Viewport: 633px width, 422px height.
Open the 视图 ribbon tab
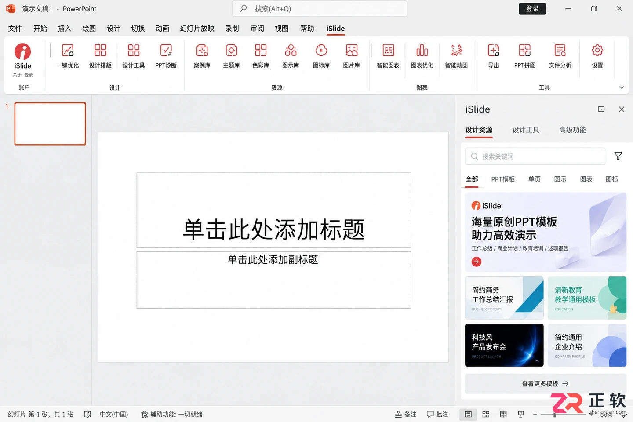click(282, 29)
